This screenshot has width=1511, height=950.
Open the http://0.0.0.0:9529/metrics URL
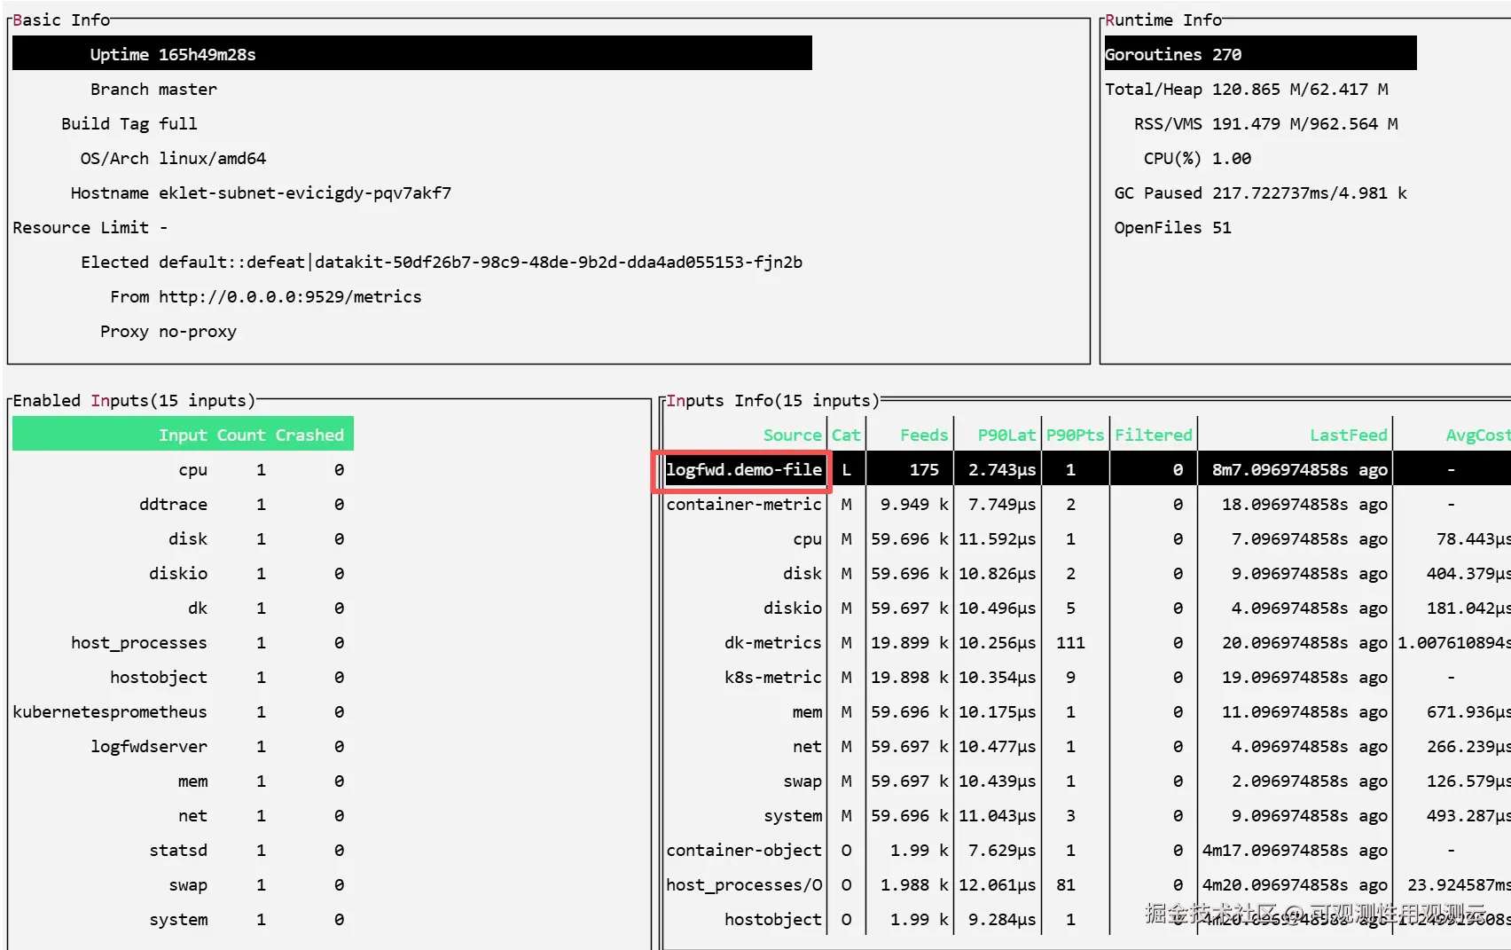(290, 296)
